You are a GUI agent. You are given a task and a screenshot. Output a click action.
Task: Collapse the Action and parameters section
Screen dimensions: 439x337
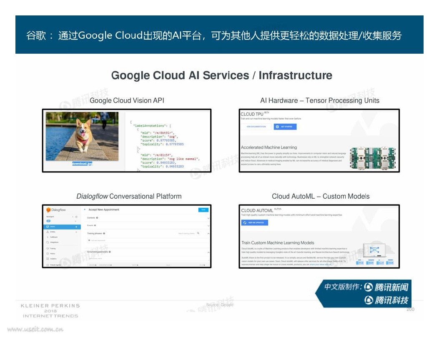[x=208, y=252]
